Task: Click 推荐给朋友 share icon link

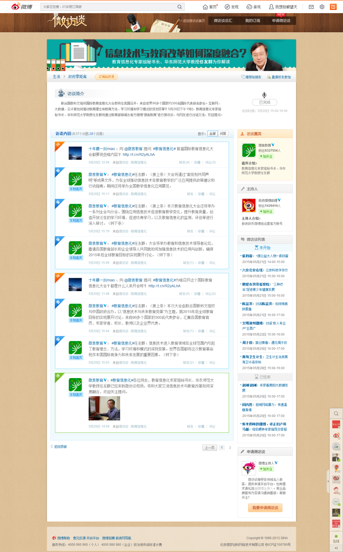Action: tap(251, 77)
